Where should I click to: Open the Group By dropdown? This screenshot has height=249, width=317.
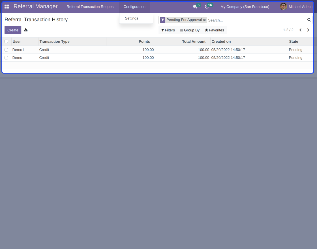190,30
